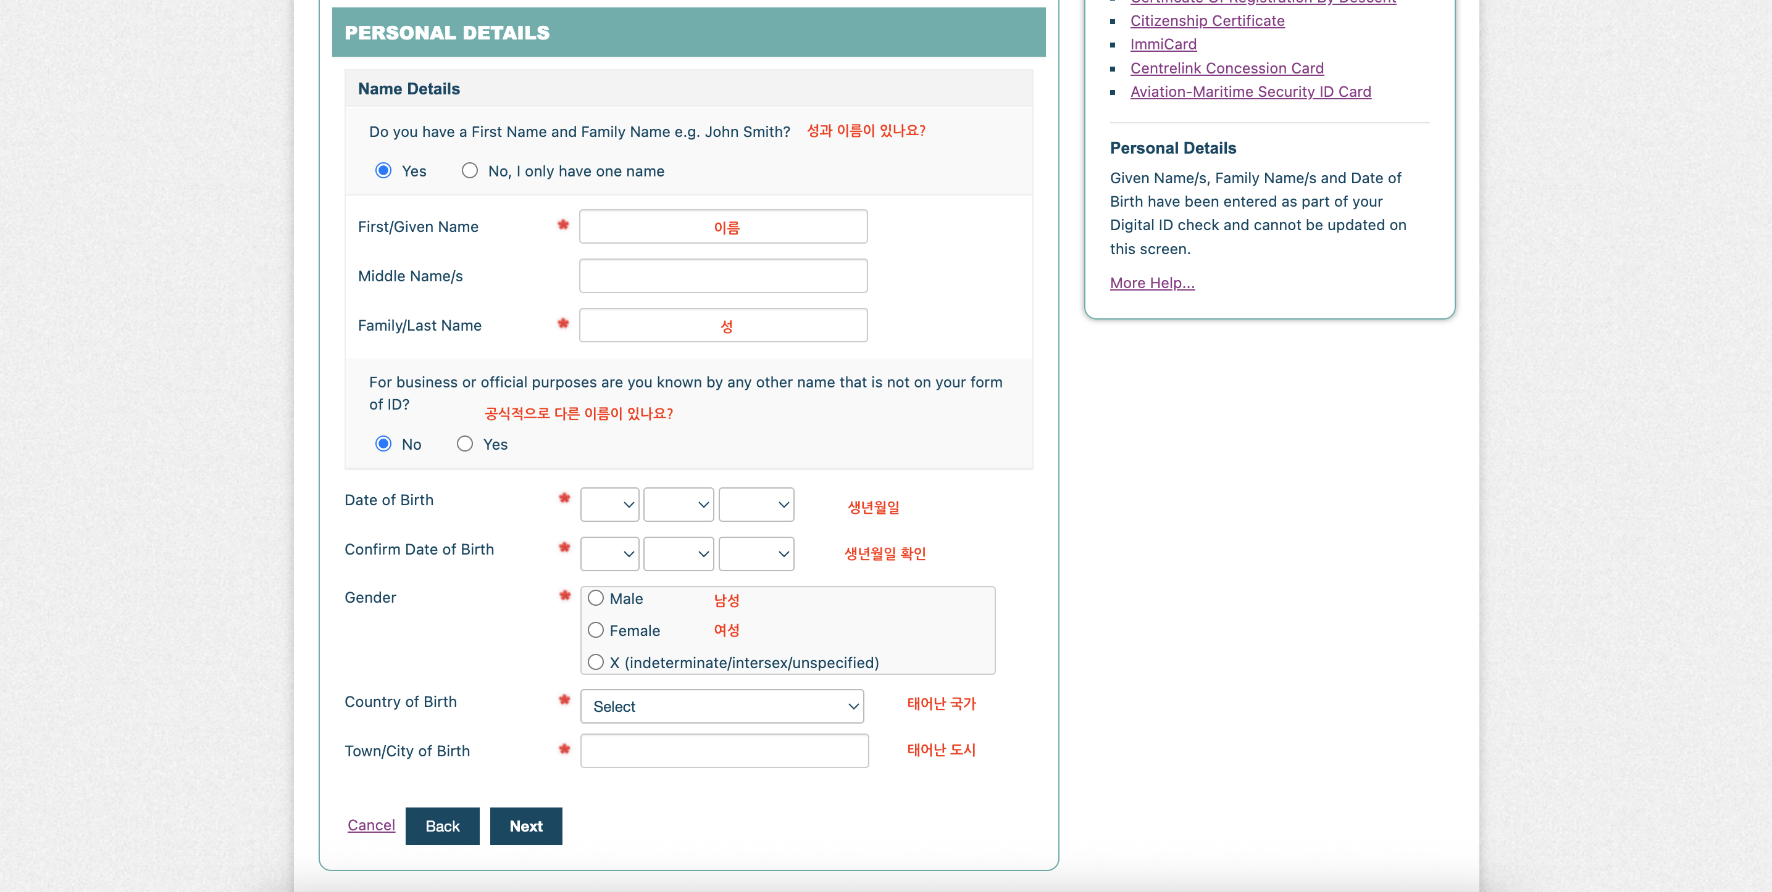Open Date of Birth month dropdown
This screenshot has height=892, width=1772.
pos(679,505)
